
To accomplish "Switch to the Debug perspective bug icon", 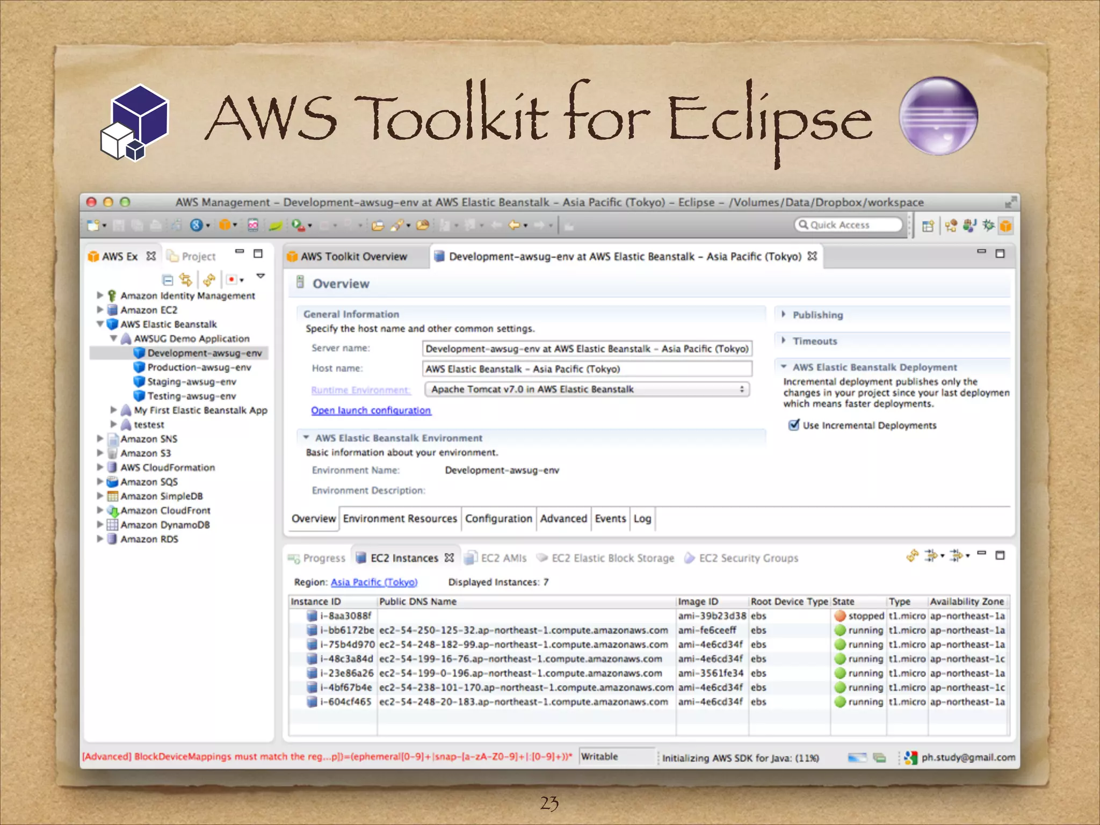I will pyautogui.click(x=988, y=226).
